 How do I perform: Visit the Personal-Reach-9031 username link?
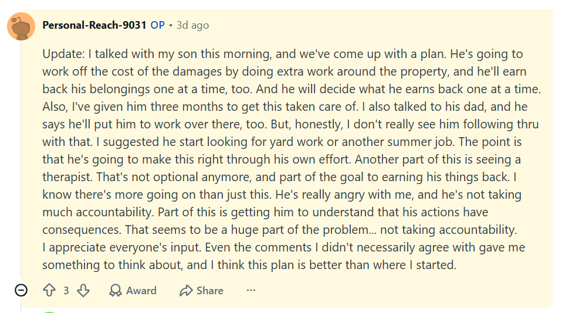pyautogui.click(x=94, y=25)
